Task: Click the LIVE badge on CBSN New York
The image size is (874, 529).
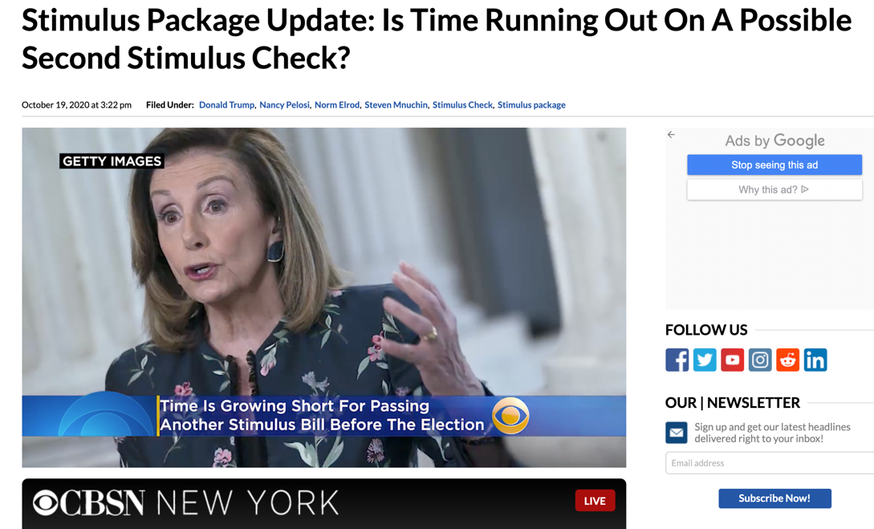Action: [595, 501]
